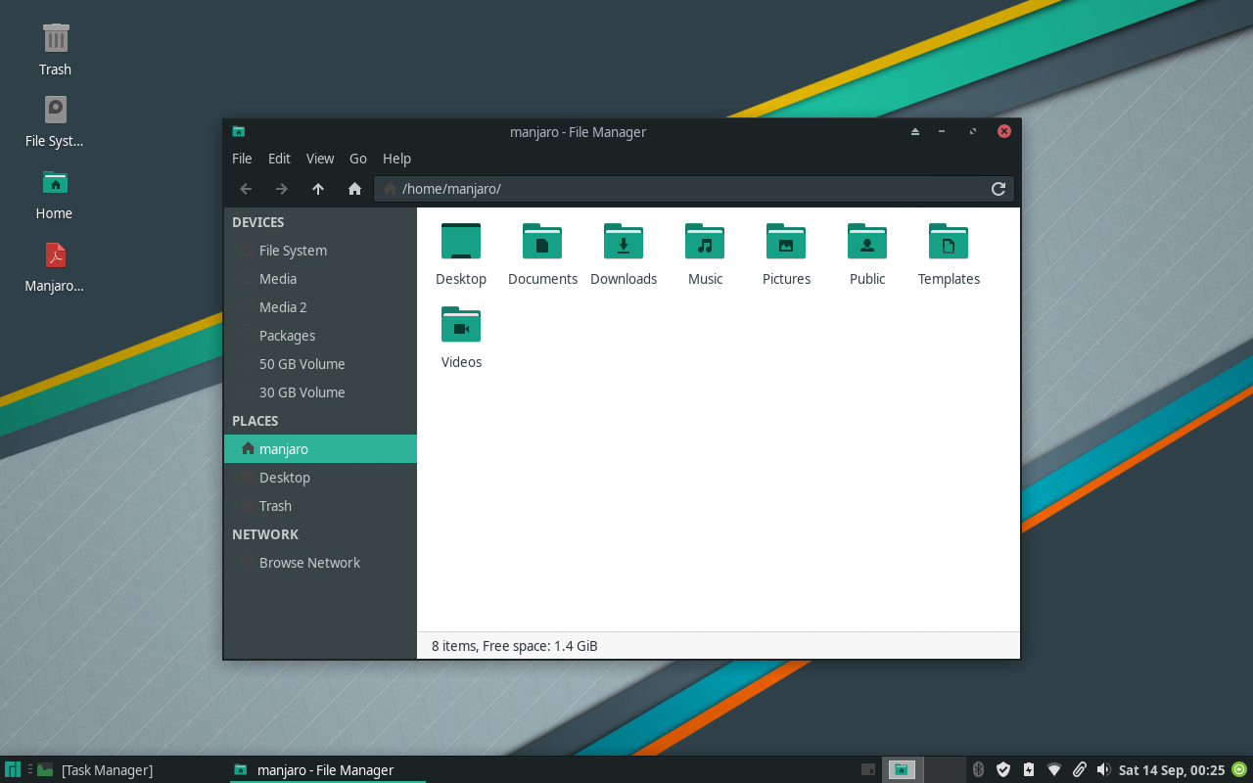
Task: Open the Home folder via toolbar home icon
Action: (x=354, y=188)
